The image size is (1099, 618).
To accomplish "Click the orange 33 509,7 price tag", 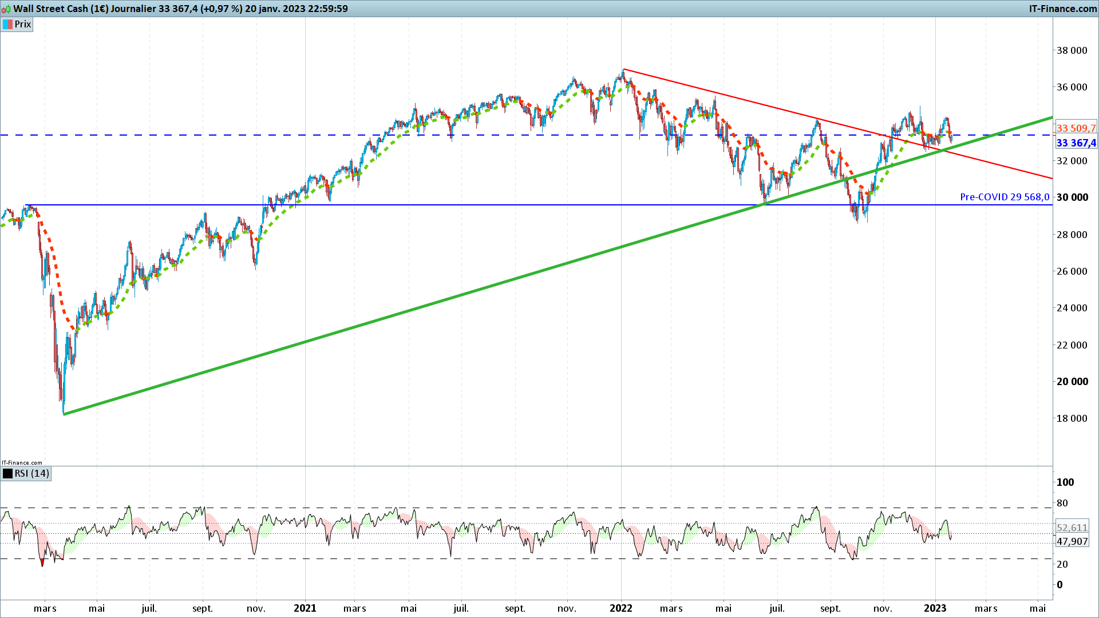I will pos(1076,128).
